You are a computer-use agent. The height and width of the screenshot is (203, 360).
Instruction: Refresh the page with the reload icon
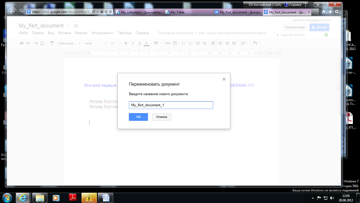pos(106,12)
